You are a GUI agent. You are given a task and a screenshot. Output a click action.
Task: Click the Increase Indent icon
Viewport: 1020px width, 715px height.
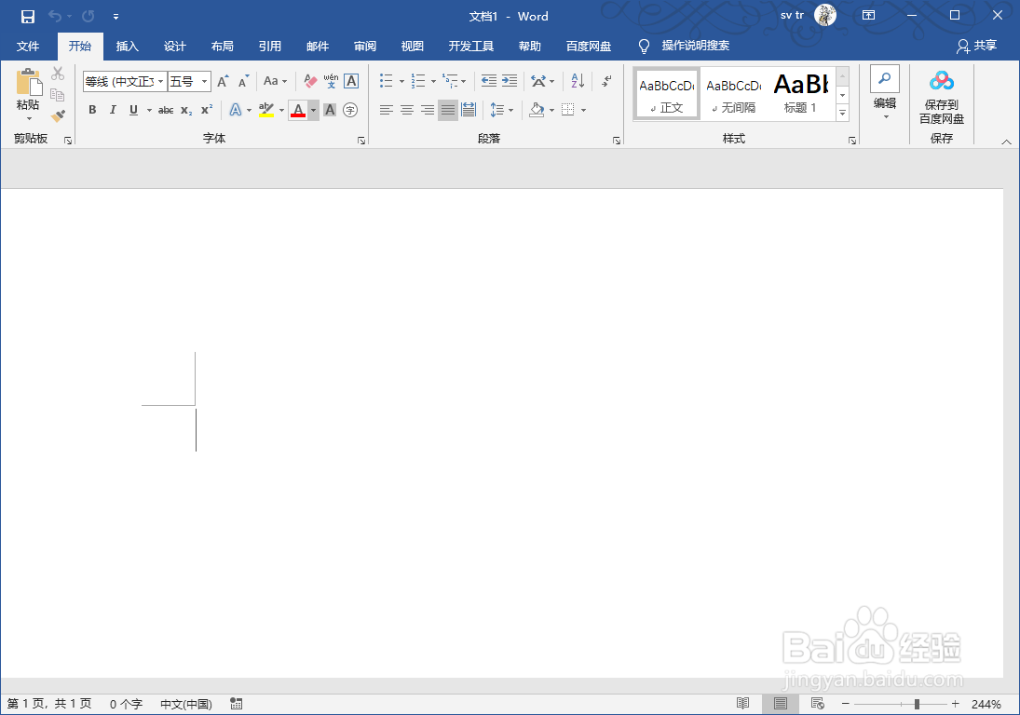coord(510,81)
